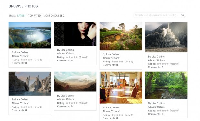Click 'Comments: 0' under waterfall photo
The image size is (200, 121).
[19, 63]
